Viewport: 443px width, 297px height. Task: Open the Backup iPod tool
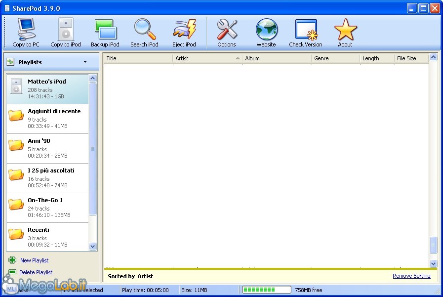105,29
